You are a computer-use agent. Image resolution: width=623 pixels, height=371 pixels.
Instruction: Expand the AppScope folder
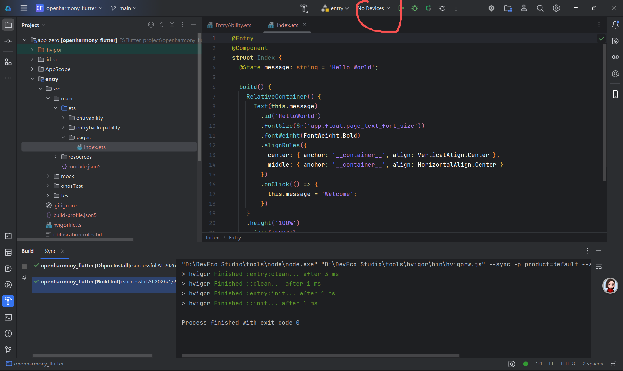(32, 69)
